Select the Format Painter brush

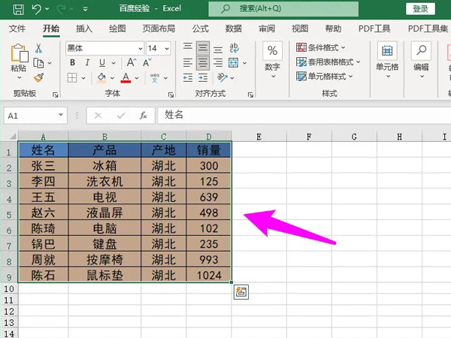[38, 77]
